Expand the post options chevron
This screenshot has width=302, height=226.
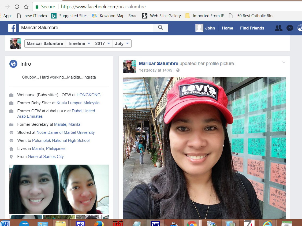coord(284,62)
